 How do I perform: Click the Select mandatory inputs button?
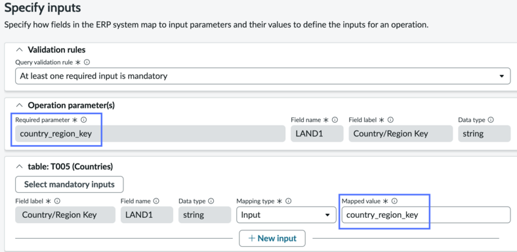[x=70, y=184]
